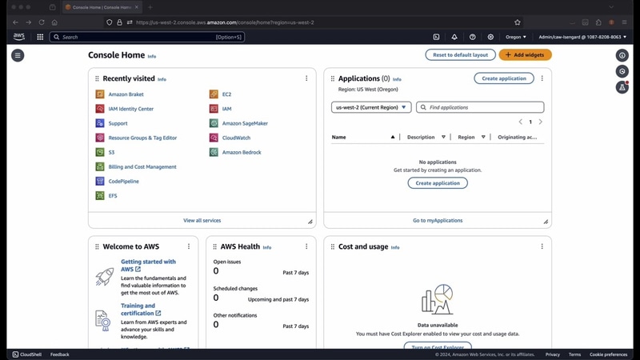Open IAM Identity Center icon

100,109
